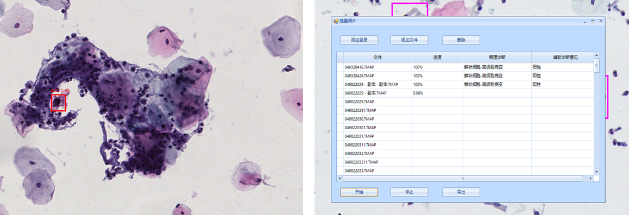The height and width of the screenshot is (215, 629).
Task: Click the horizontal scrollbar right arrow
Action: pyautogui.click(x=590, y=178)
